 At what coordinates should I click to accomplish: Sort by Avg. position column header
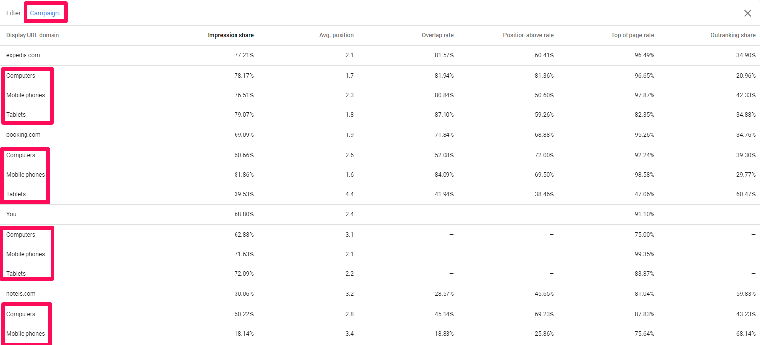(x=337, y=35)
